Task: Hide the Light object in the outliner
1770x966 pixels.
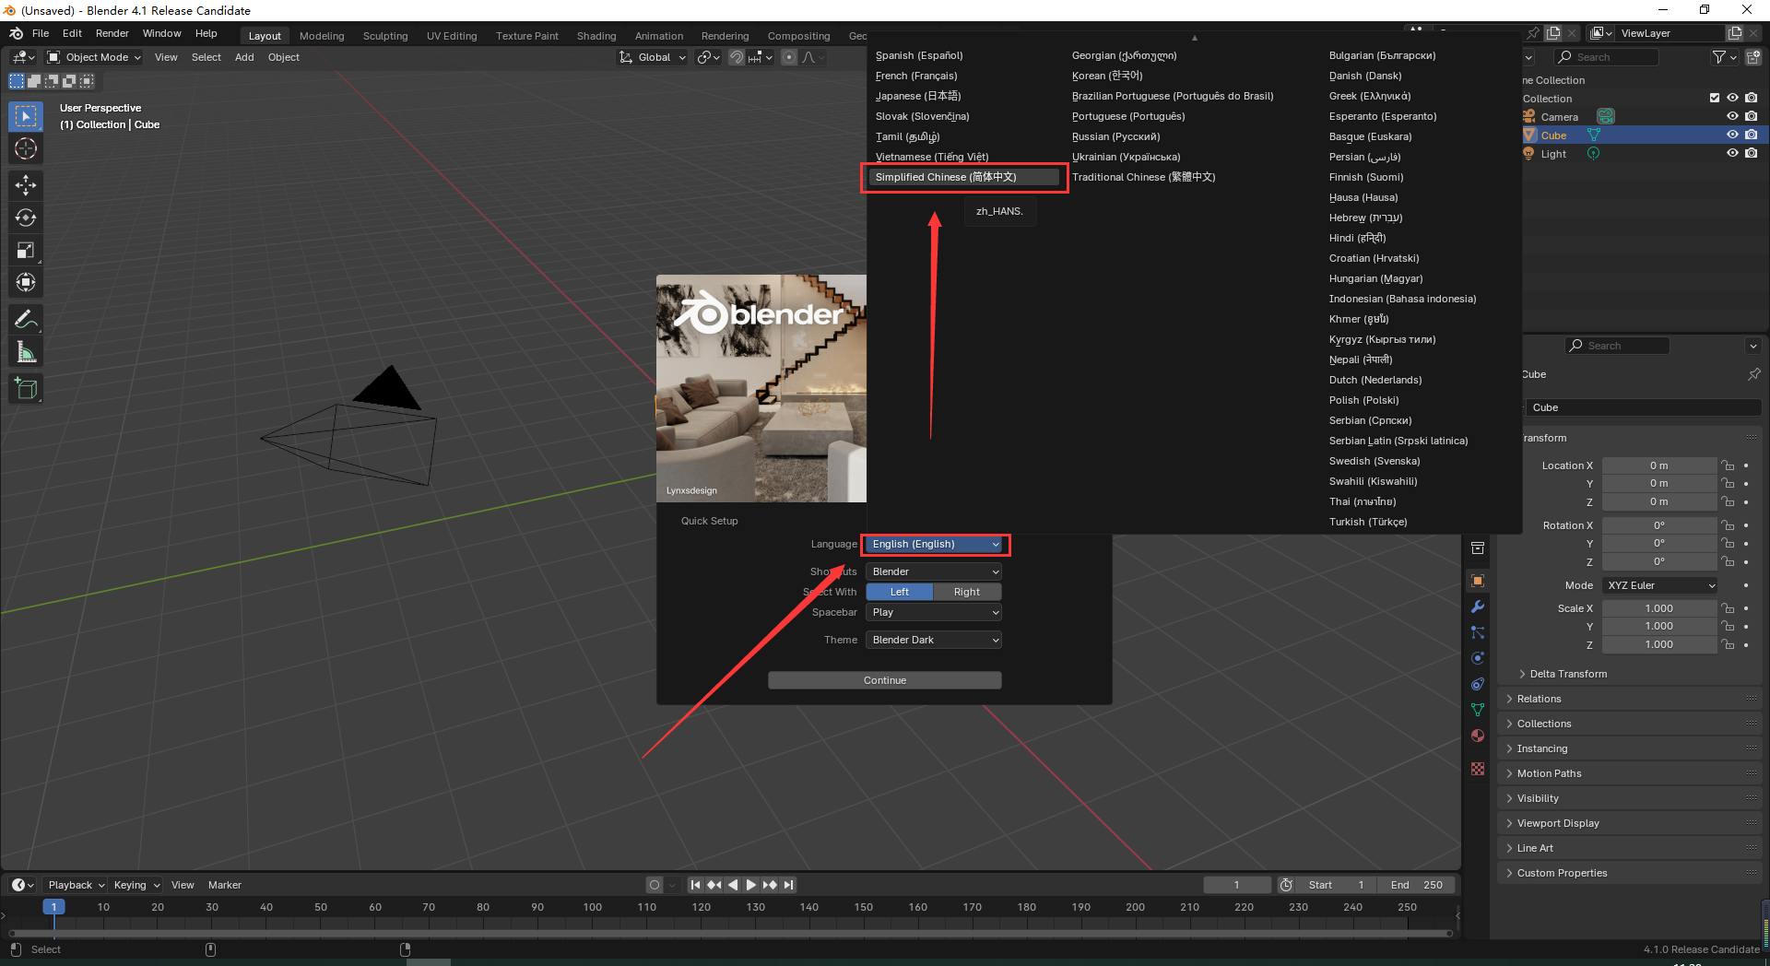Action: (x=1732, y=153)
